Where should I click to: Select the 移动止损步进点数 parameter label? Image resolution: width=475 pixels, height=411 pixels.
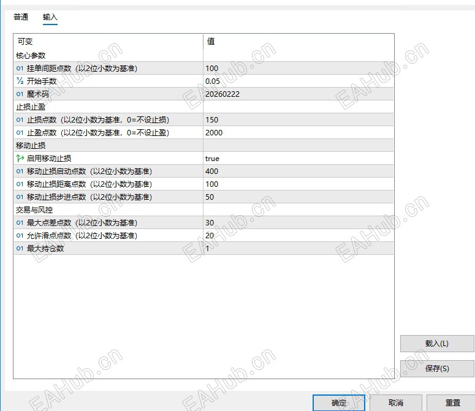coord(89,197)
